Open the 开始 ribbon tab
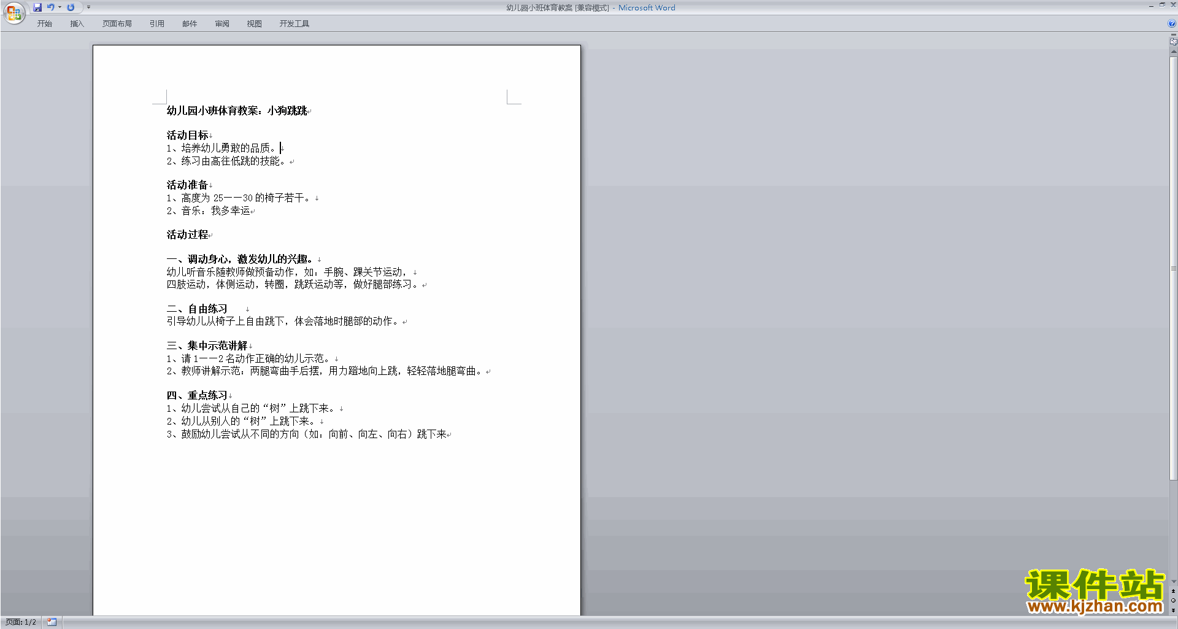 [44, 23]
